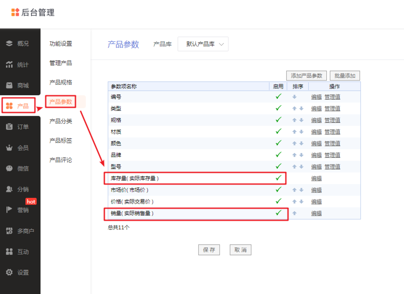Go to 管理产品 submenu item
Viewport: 404px width, 294px height.
[x=61, y=63]
